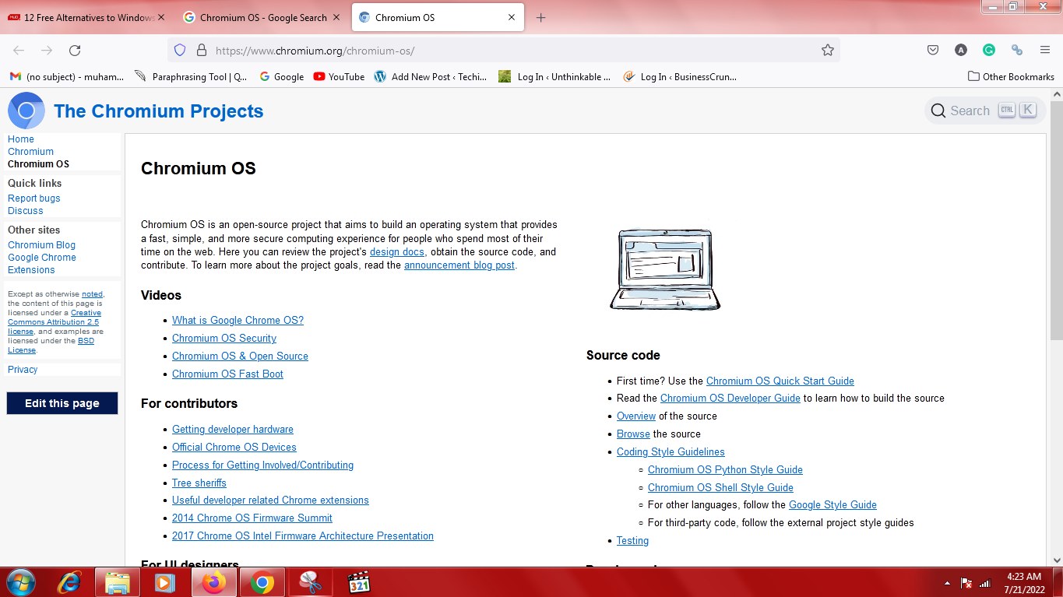Click the padlock site security icon

pyautogui.click(x=202, y=50)
